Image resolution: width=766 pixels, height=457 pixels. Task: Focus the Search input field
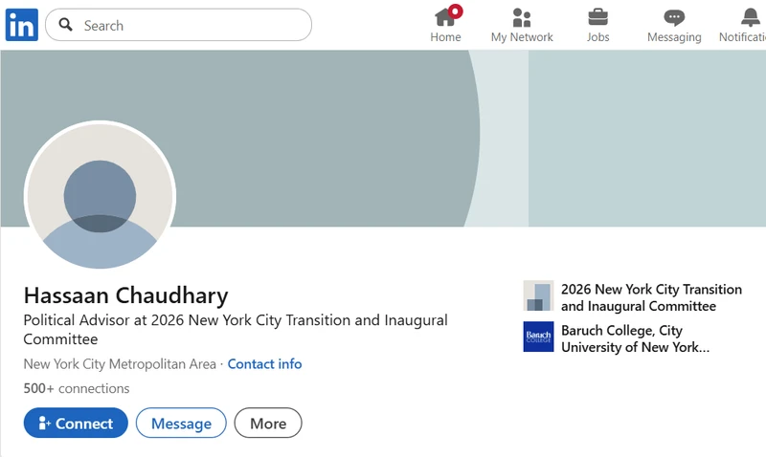178,25
